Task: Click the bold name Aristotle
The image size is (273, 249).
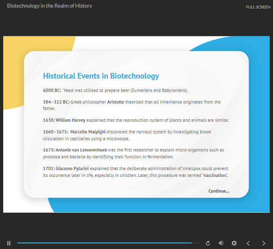Action: 116,102
